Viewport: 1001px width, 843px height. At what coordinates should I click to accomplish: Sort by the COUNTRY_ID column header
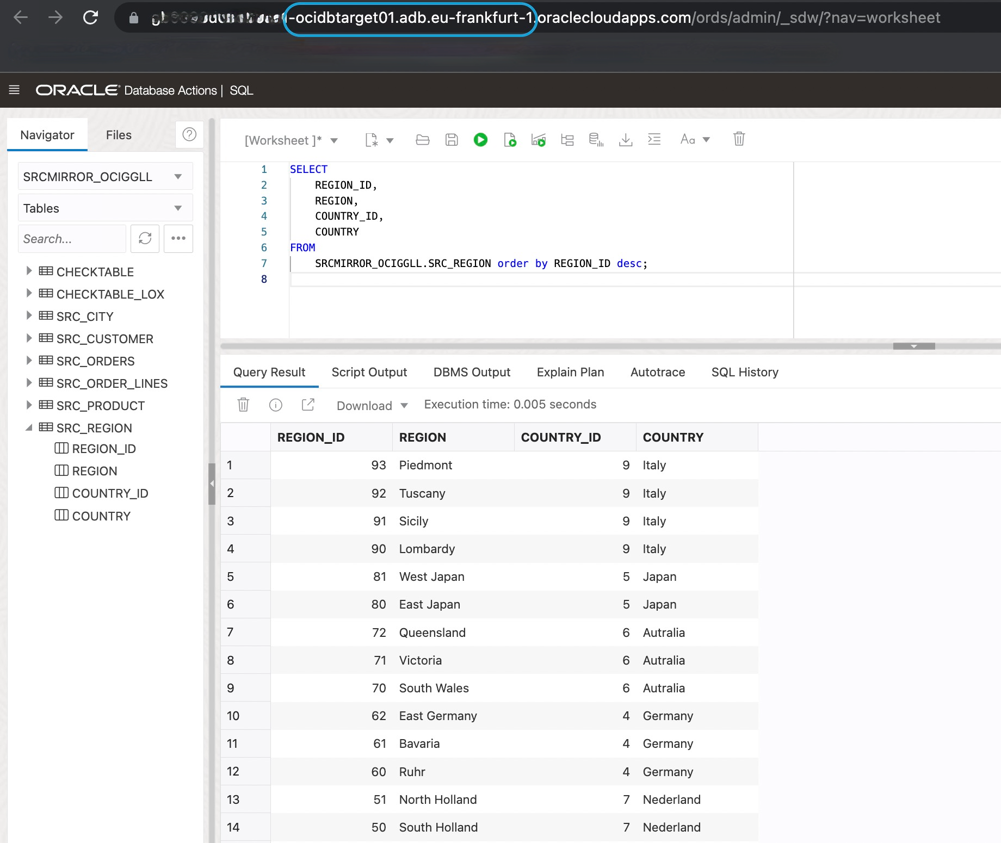575,437
